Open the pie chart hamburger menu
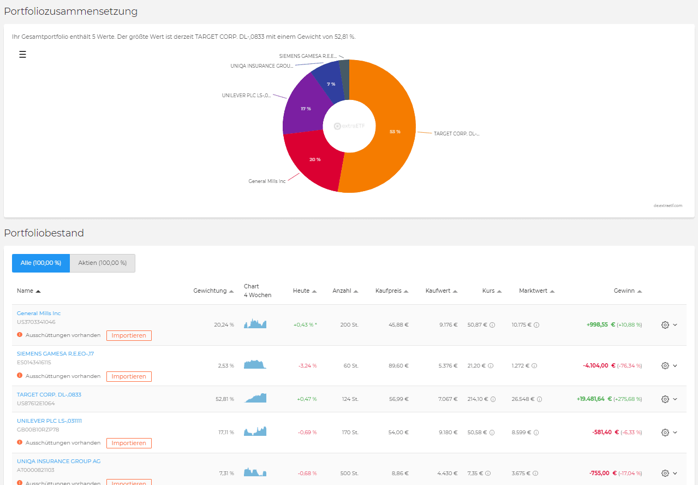Viewport: 698px width, 485px height. pyautogui.click(x=22, y=54)
